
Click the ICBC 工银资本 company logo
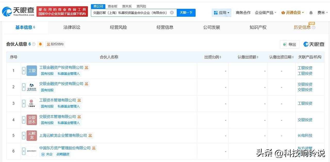pyautogui.click(x=32, y=104)
